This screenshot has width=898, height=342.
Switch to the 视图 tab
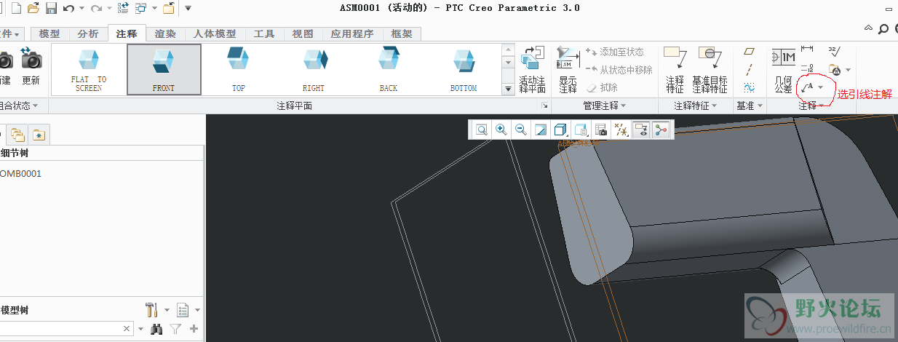[303, 33]
